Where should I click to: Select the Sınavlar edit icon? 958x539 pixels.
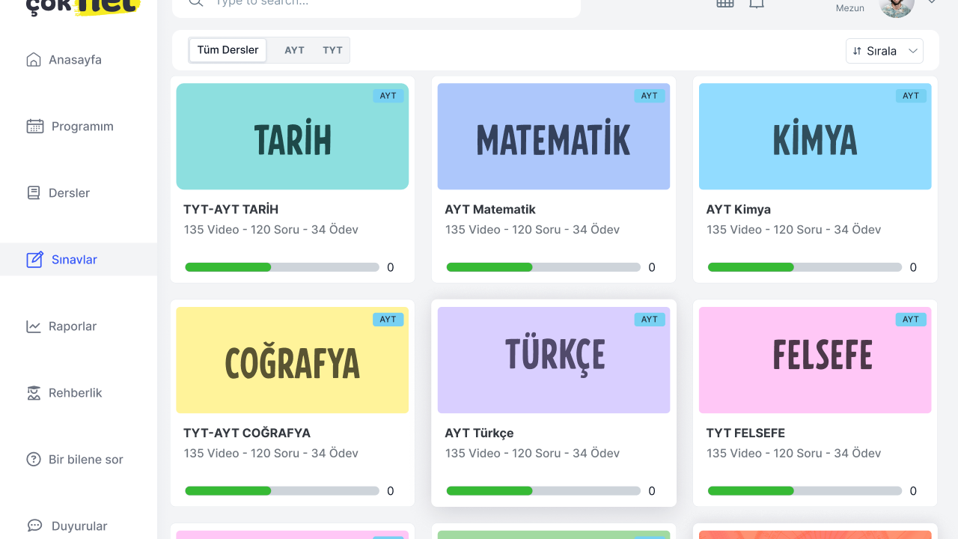tap(35, 260)
